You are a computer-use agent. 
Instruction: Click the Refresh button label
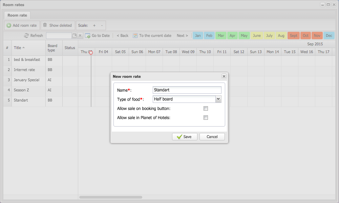37,36
